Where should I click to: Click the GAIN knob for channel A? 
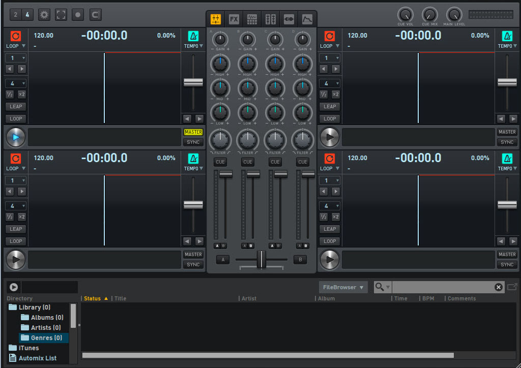coord(220,40)
